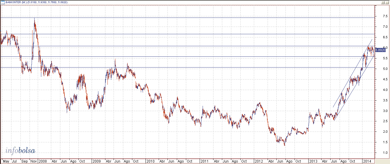
Task: Close the BANKINTER chart window
Action: (387, 2)
